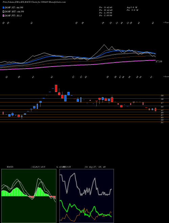Click the 'Pre V: 0 M' value
Viewport: 169px width, 223px height.
tap(132, 10)
